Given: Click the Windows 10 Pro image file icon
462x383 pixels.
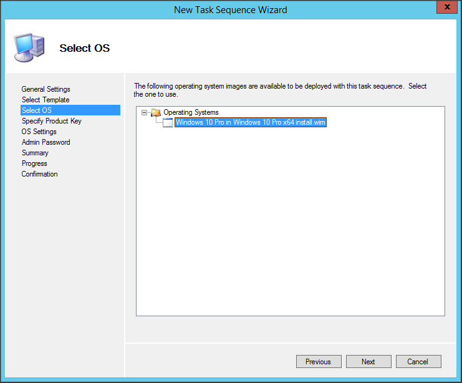Looking at the screenshot, I should pos(167,123).
